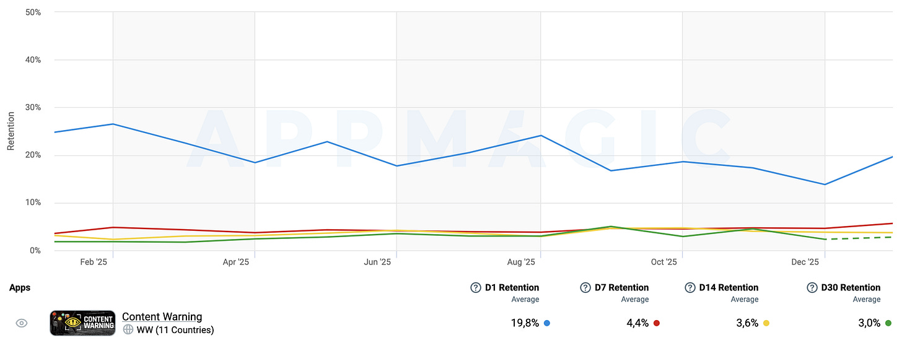This screenshot has height=343, width=902.
Task: Click the help icon beside D14 Retention
Action: pos(690,287)
